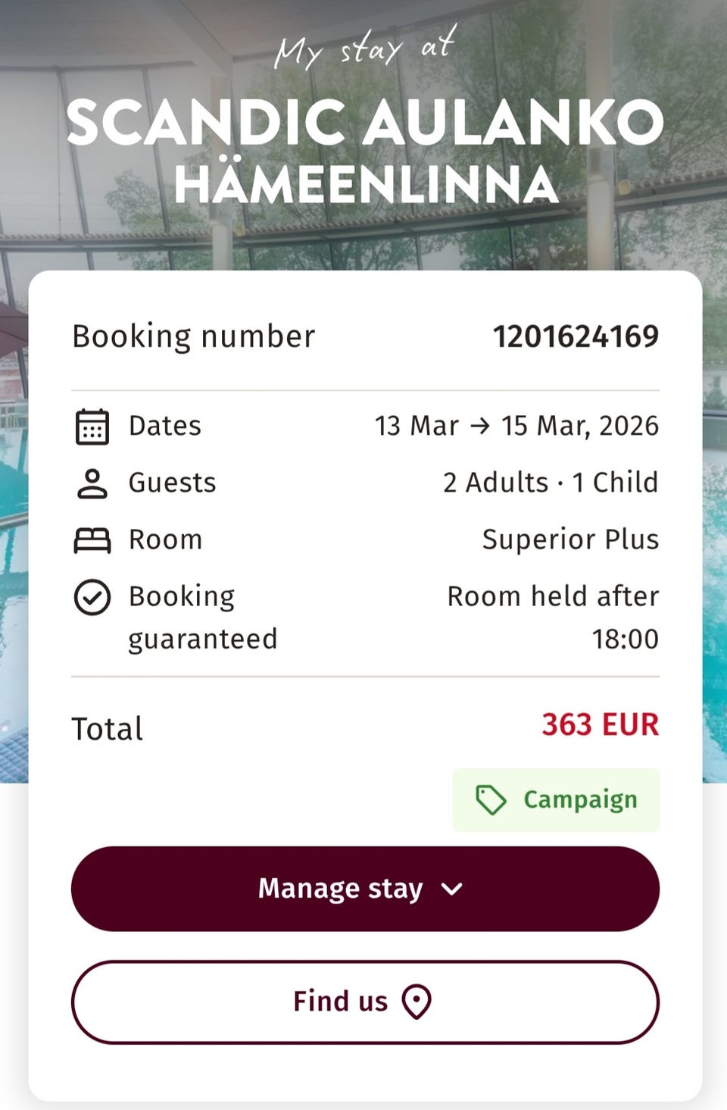Click the checkmark circle Booking guaranteed icon
Image resolution: width=727 pixels, height=1110 pixels.
92,597
